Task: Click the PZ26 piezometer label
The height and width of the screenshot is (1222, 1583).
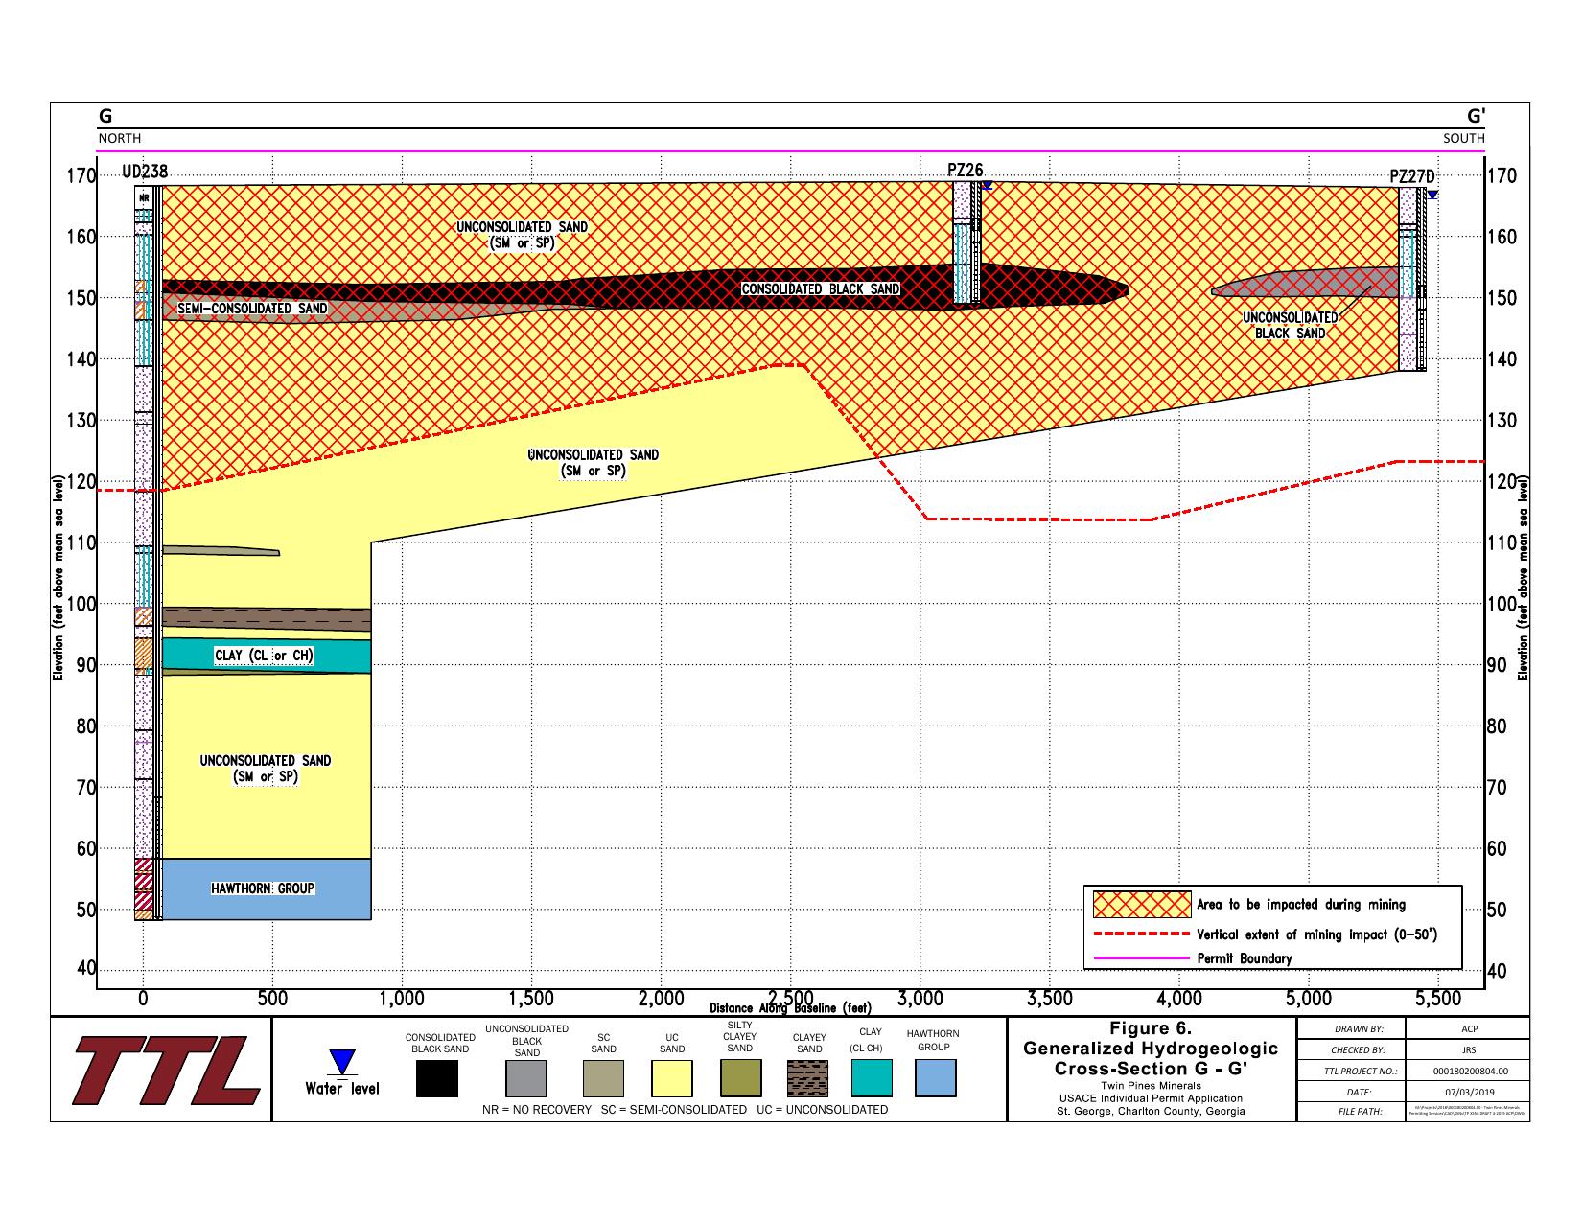Action: [965, 171]
